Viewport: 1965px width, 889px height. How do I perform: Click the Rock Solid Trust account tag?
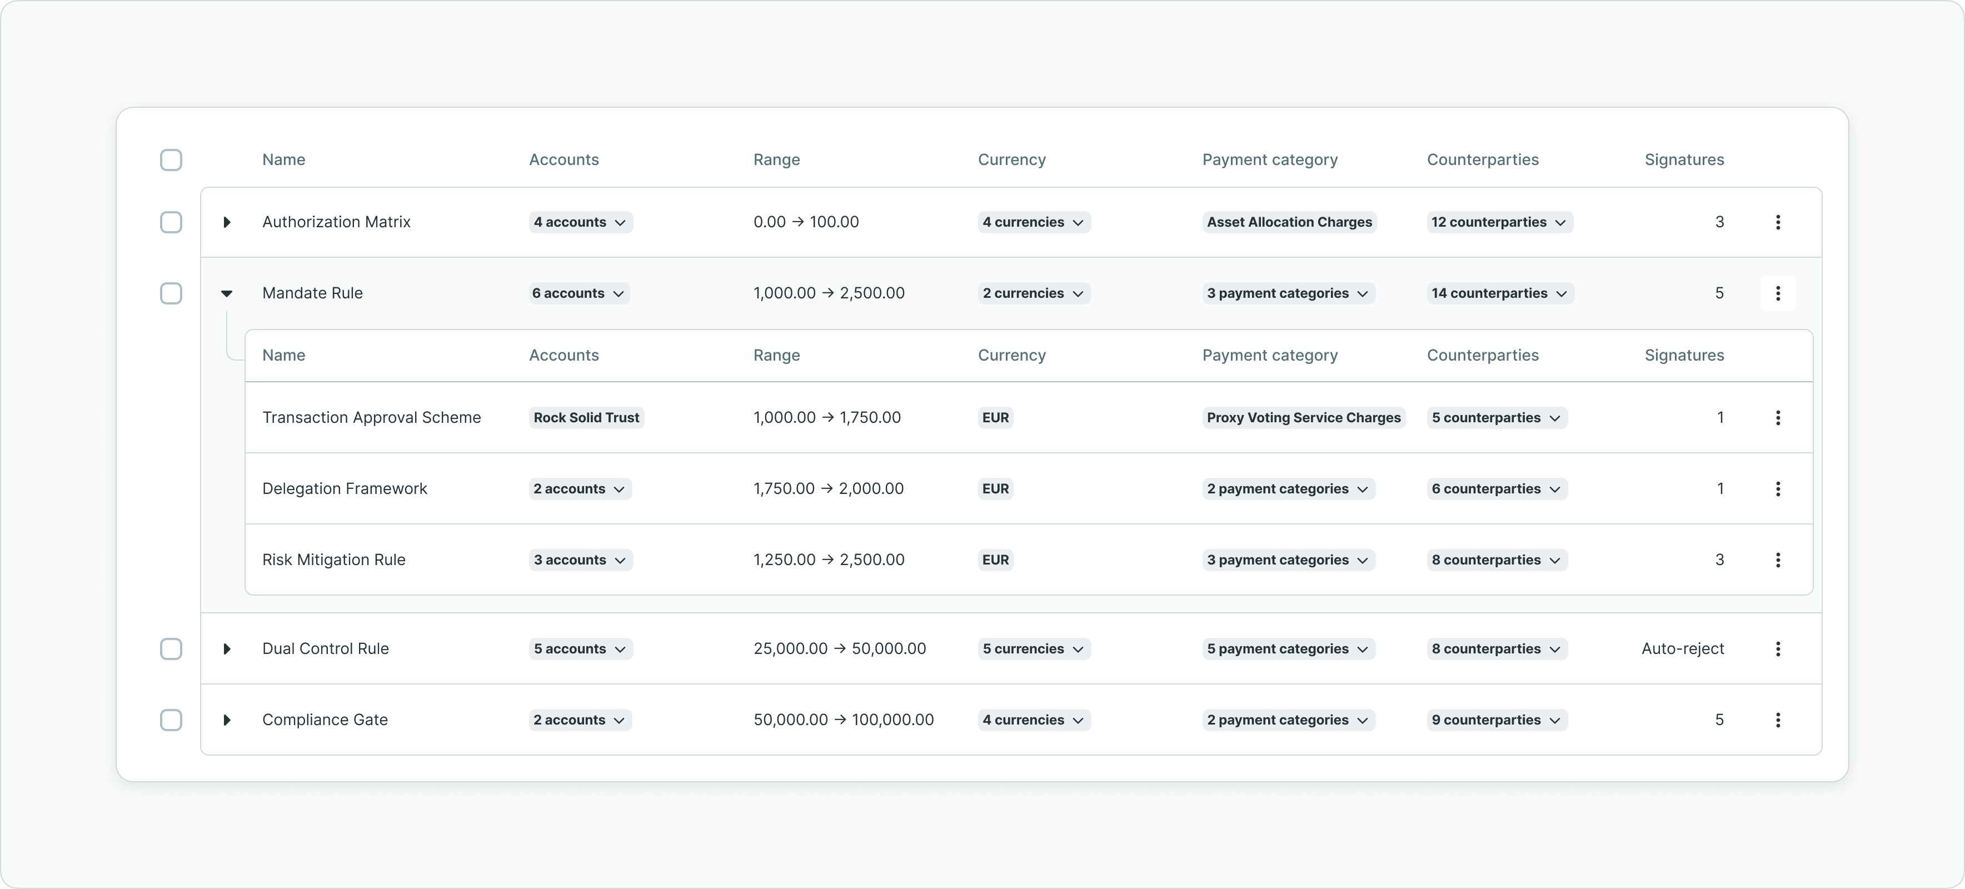[586, 418]
